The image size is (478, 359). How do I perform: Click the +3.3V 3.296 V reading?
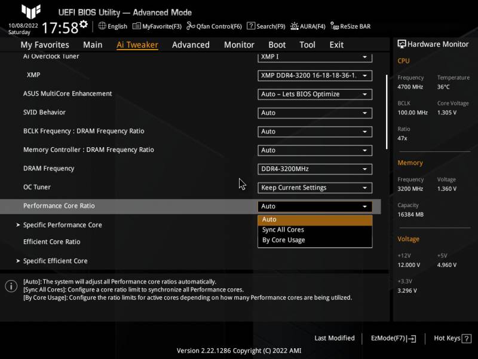click(407, 291)
